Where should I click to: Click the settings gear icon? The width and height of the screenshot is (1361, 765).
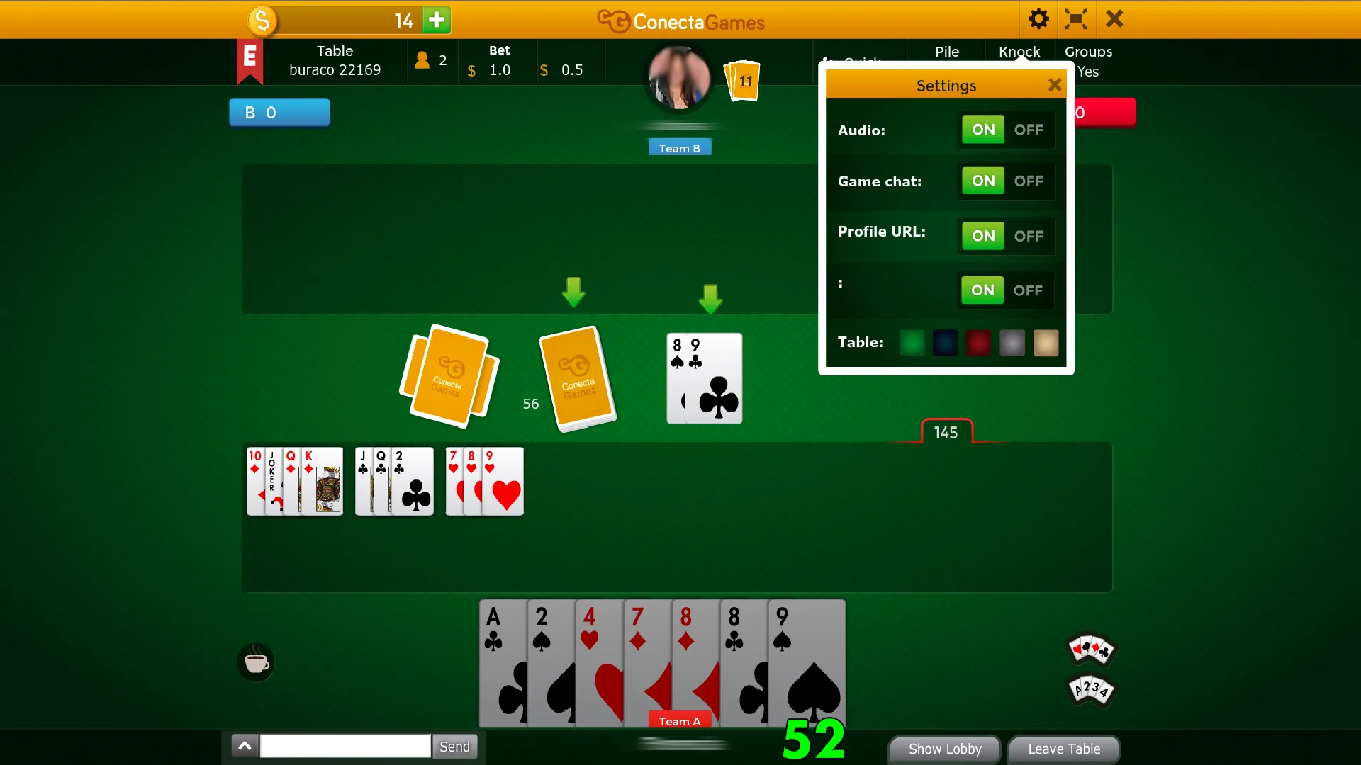point(1038,18)
